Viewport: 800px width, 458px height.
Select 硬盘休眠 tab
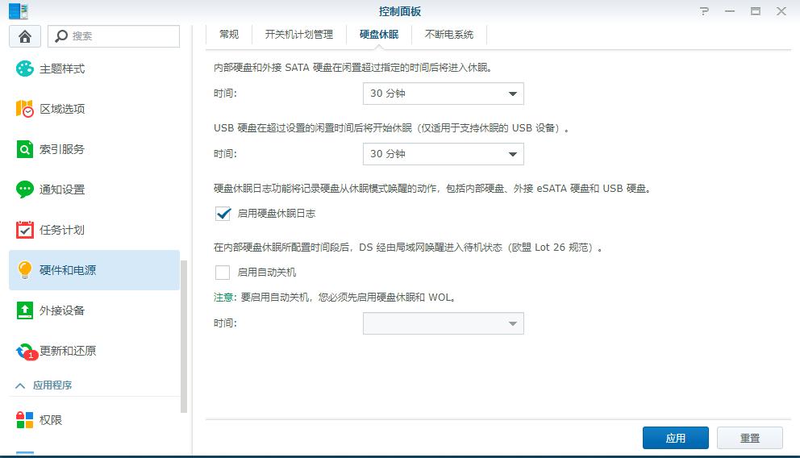pyautogui.click(x=378, y=35)
